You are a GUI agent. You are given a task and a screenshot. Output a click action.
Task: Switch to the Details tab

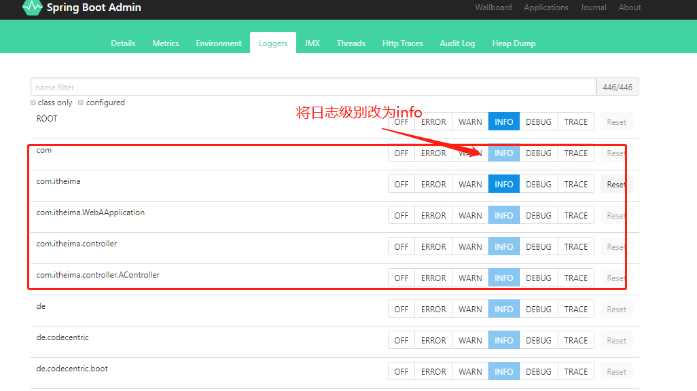click(x=123, y=43)
